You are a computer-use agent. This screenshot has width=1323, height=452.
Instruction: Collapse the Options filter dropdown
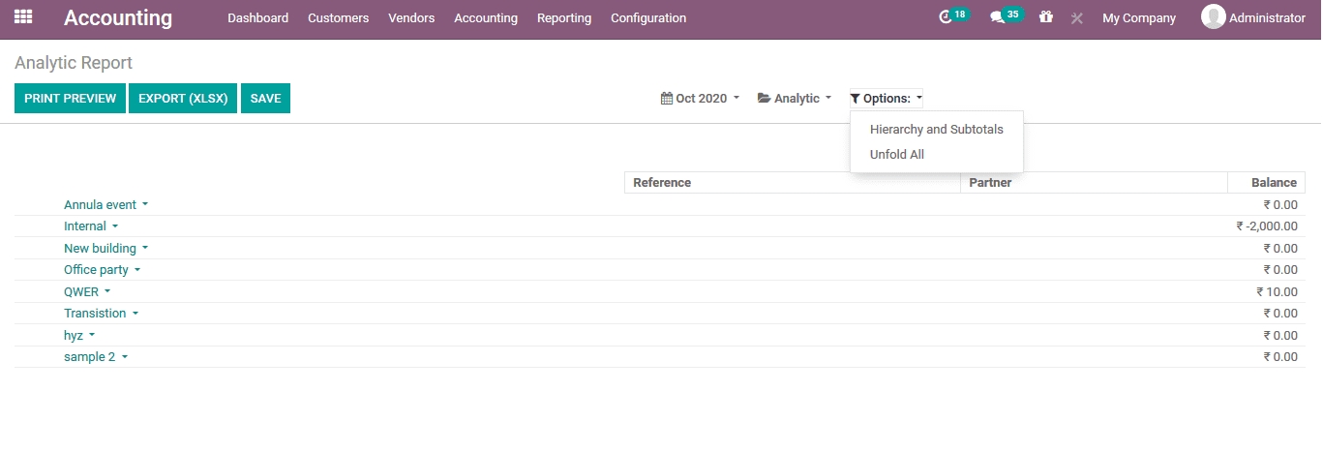(x=886, y=99)
